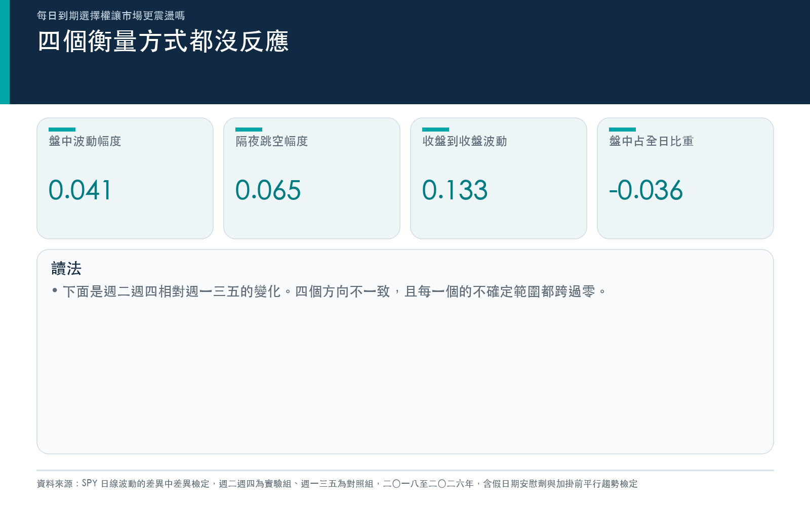Screen dimensions: 810x506
Task: Select the value -0.036
Action: point(646,190)
